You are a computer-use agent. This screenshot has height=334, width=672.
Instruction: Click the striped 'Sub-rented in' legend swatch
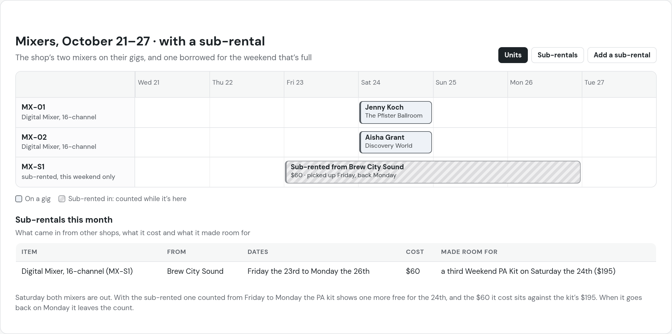tap(62, 199)
